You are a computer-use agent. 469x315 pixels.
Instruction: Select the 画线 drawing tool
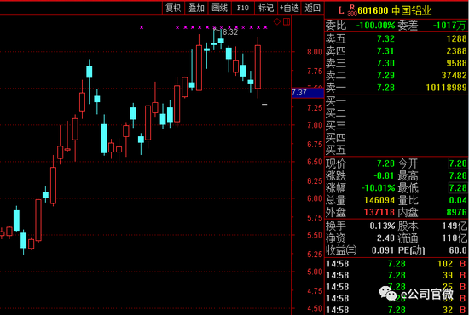219,8
